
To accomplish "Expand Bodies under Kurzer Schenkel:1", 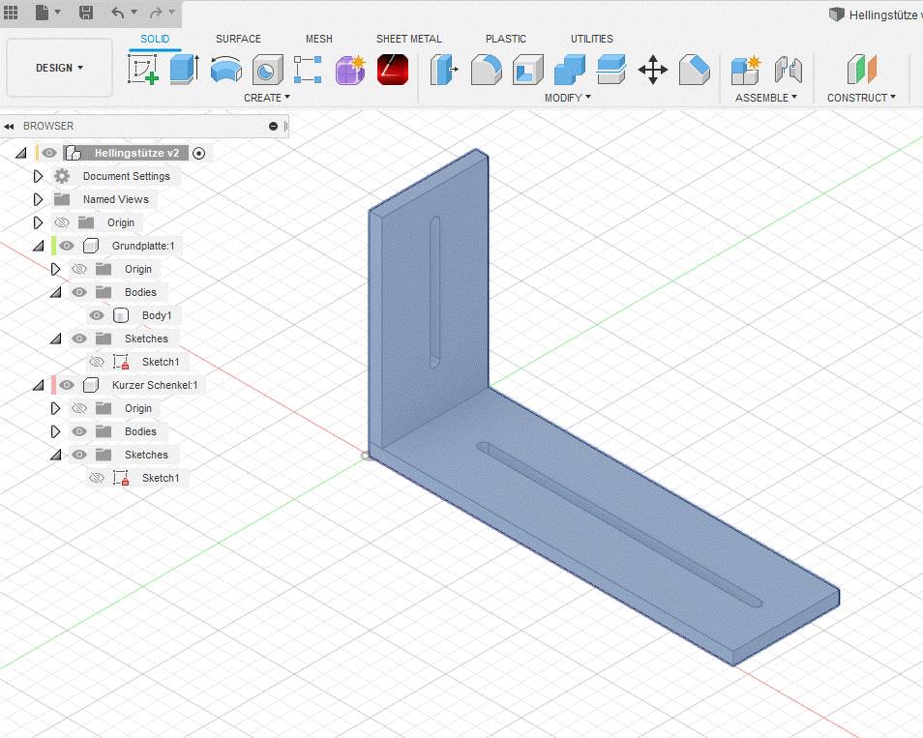I will coord(55,431).
